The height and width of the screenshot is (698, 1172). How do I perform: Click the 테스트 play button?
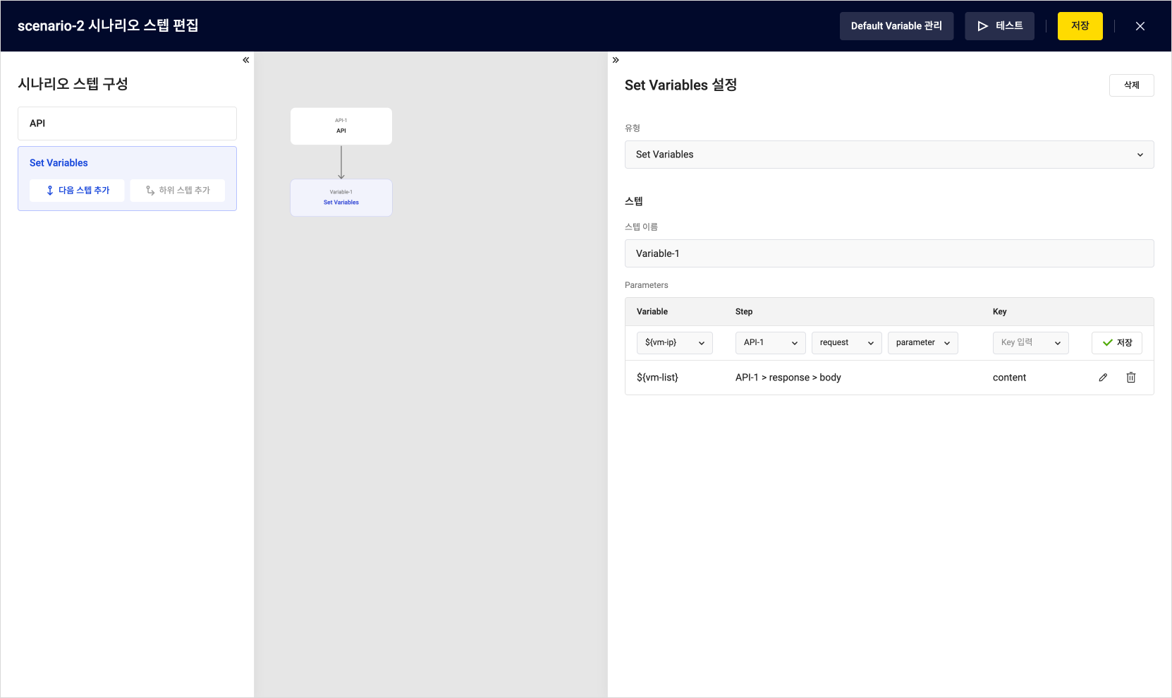click(1000, 26)
